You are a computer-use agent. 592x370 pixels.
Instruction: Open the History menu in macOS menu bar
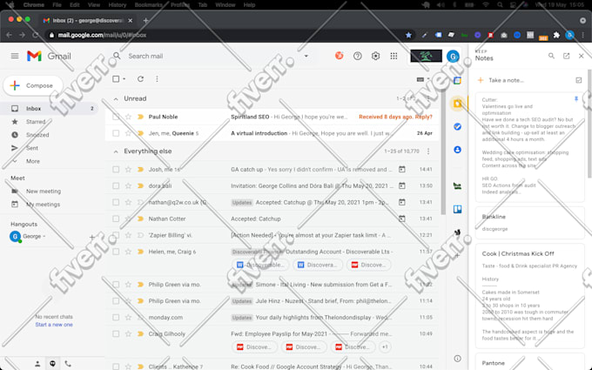(x=117, y=5)
